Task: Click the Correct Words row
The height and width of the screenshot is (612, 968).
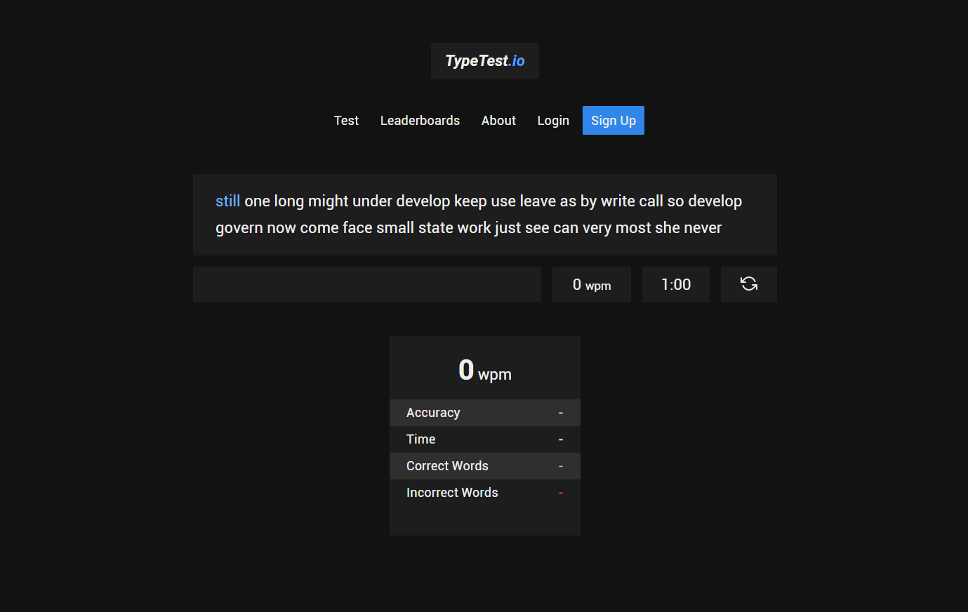Action: [x=485, y=466]
